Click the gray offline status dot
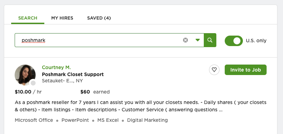The height and width of the screenshot is (134, 283). pyautogui.click(x=33, y=83)
